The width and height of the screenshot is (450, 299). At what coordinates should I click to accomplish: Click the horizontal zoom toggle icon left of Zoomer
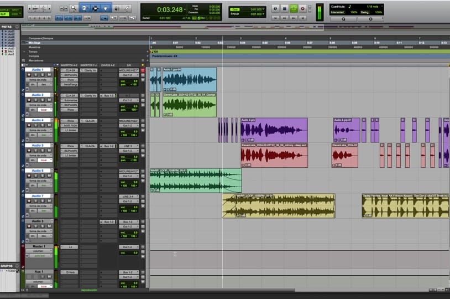point(64,8)
